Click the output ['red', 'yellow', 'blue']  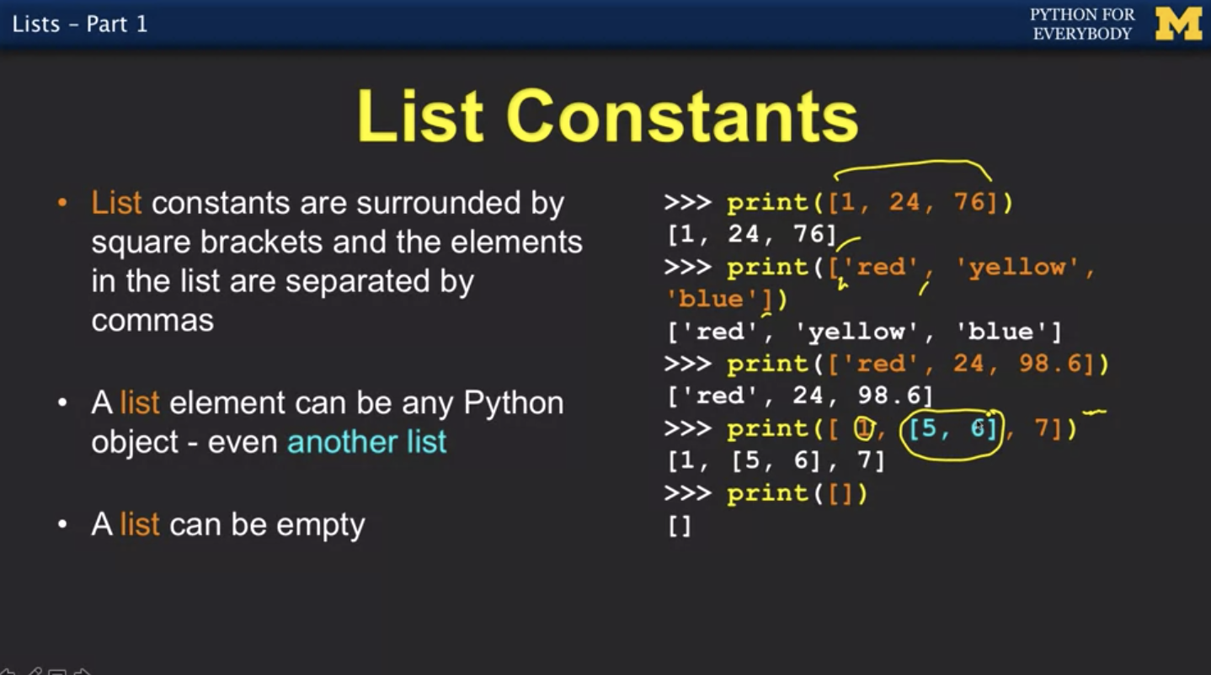pyautogui.click(x=864, y=331)
